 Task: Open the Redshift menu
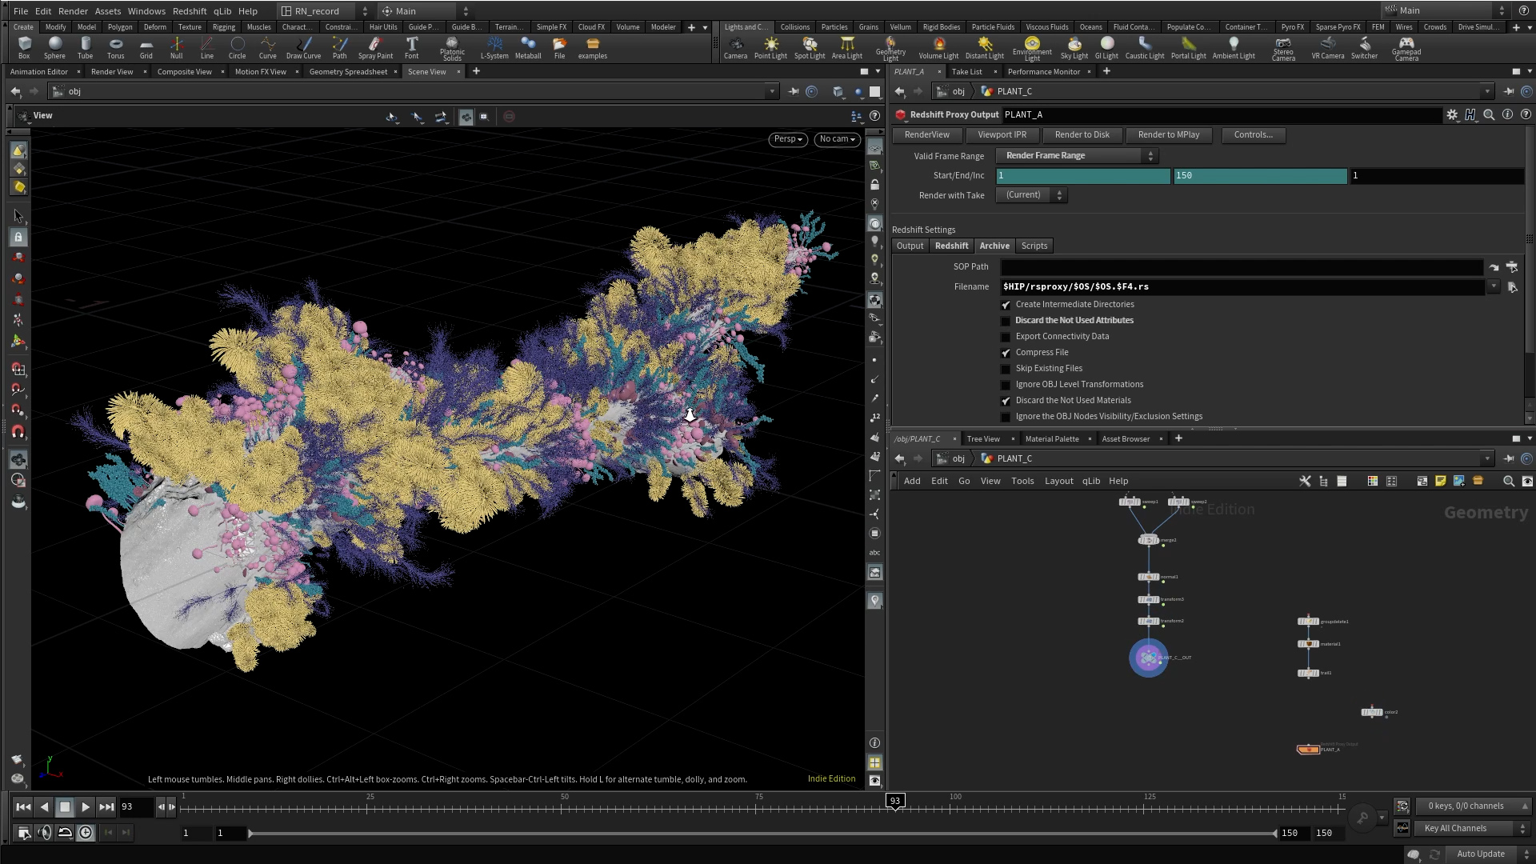click(x=190, y=11)
